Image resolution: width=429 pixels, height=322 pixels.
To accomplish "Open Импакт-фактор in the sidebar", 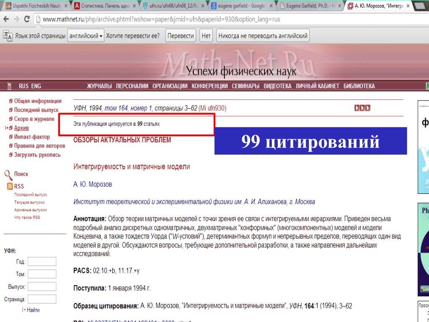I will tap(32, 137).
